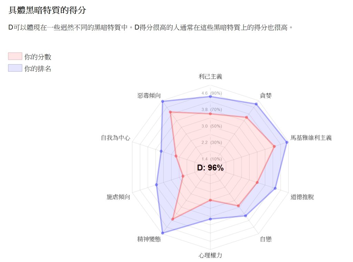353x262 pixels.
Task: Click the 你的排名 legend label
Action: pos(38,68)
